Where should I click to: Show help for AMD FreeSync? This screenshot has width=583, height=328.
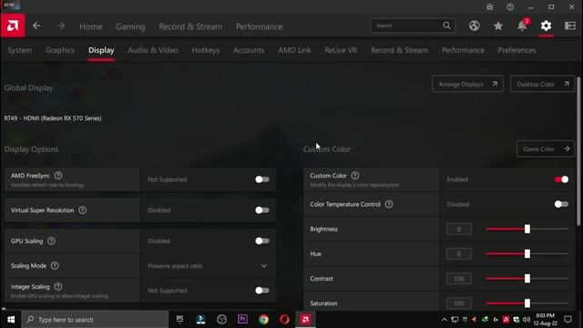[58, 176]
